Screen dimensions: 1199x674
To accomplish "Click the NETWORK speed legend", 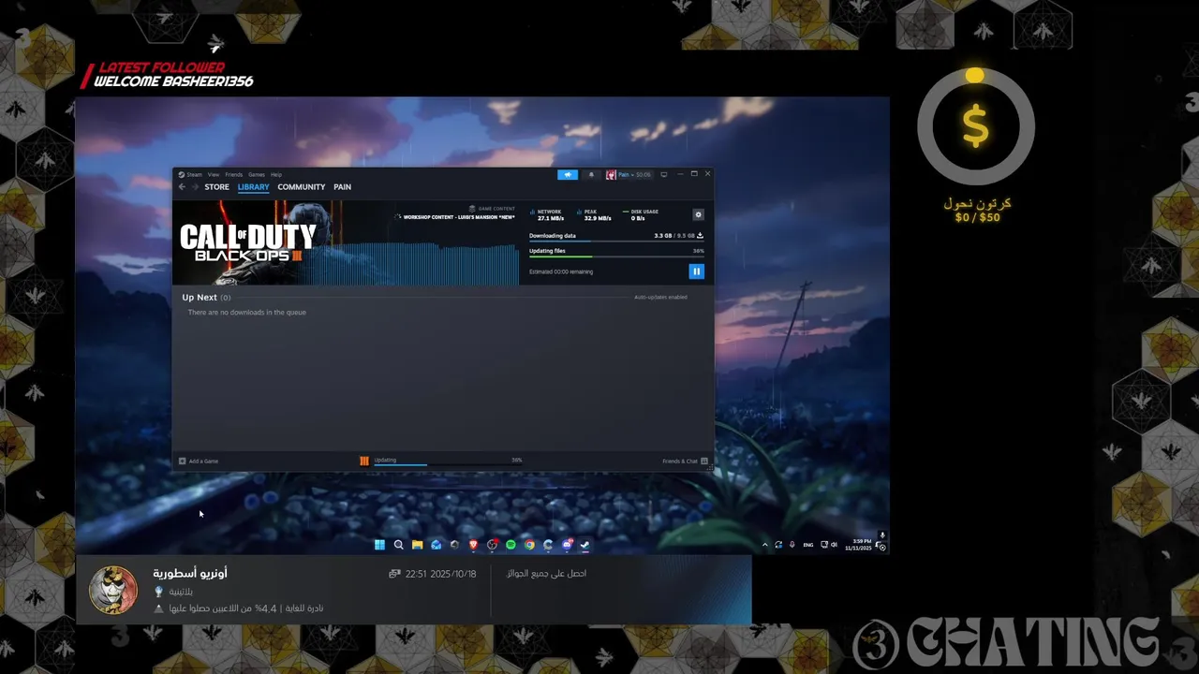I will (x=547, y=215).
